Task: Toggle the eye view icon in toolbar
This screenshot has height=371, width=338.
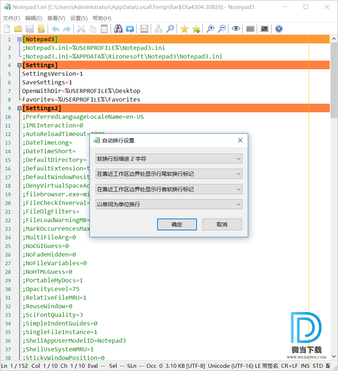Action: 236,29
